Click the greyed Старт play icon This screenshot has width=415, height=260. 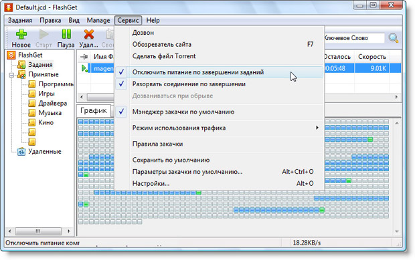point(44,34)
